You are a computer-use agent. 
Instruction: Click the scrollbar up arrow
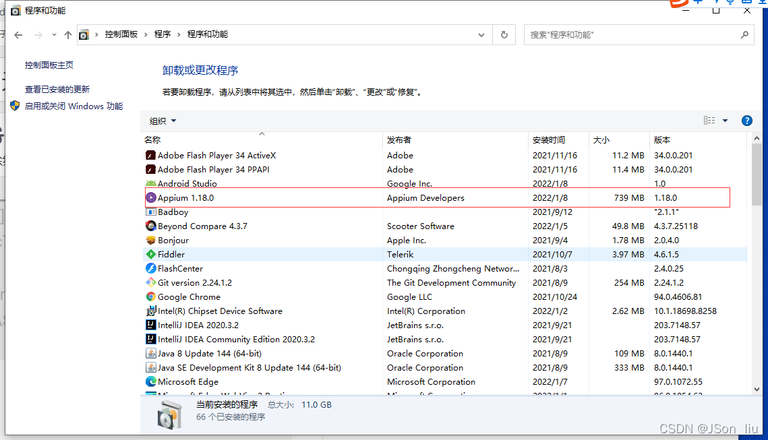click(x=757, y=139)
